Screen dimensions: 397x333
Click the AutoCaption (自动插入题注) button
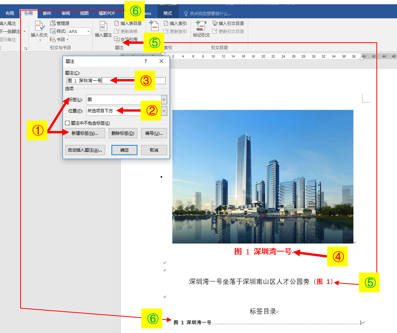click(85, 150)
